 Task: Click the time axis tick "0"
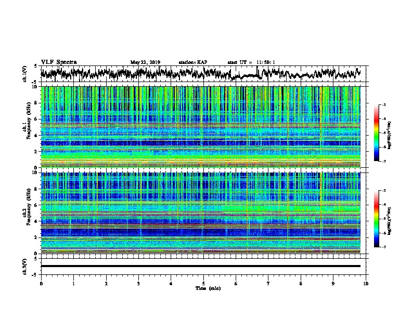click(41, 284)
